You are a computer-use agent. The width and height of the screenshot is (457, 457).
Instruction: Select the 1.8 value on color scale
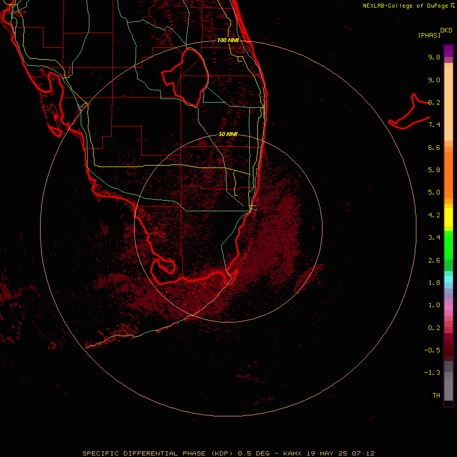[434, 283]
